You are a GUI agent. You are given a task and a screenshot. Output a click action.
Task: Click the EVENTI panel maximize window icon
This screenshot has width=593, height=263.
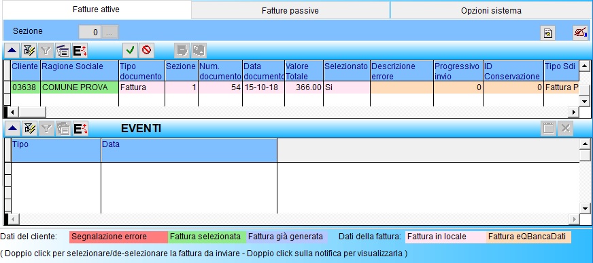click(548, 129)
